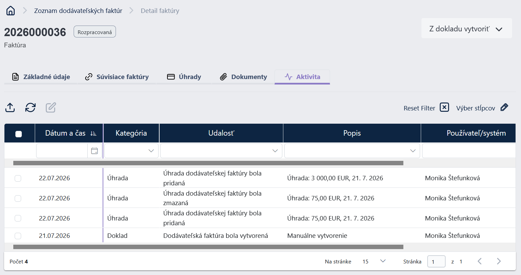The image size is (521, 275).
Task: Go to home via house icon
Action: (11, 11)
